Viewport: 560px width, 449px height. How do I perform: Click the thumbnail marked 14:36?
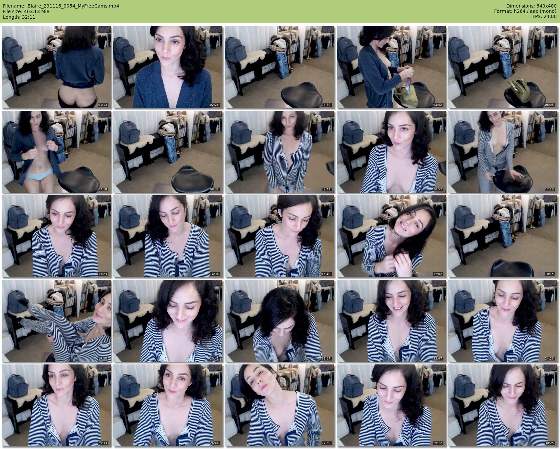pyautogui.click(x=168, y=236)
